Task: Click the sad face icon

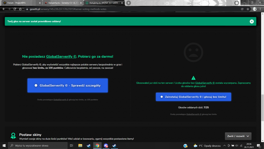Action: 194,52
